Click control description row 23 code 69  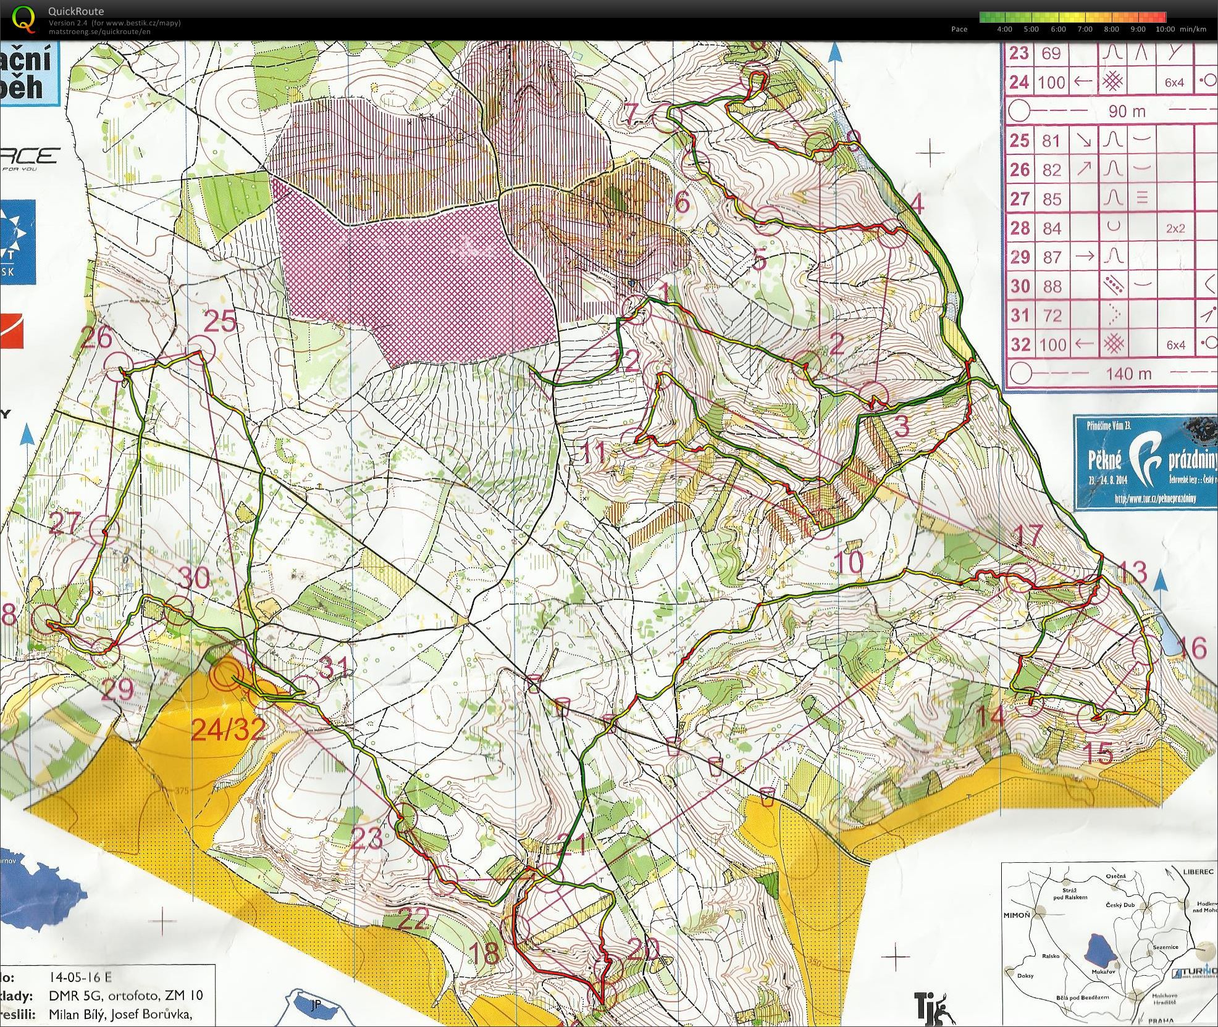click(1111, 53)
